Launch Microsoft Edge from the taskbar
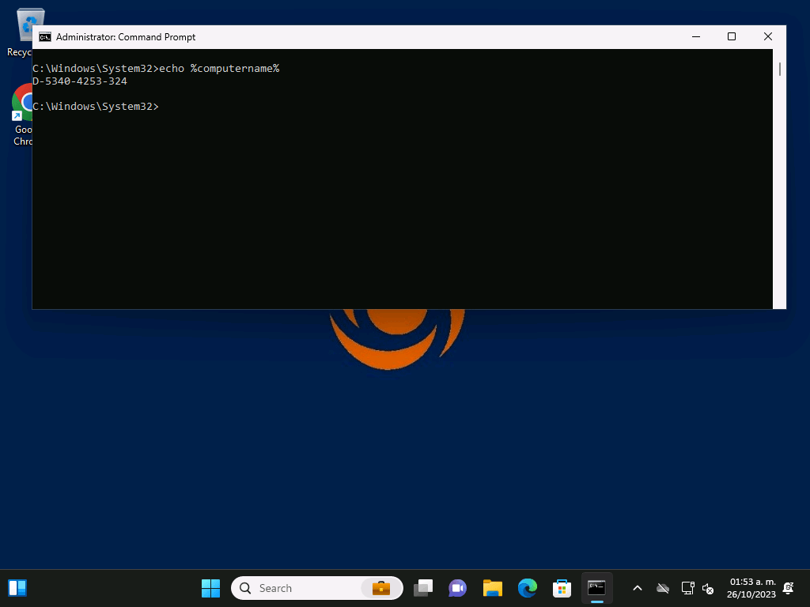810x607 pixels. [x=528, y=588]
